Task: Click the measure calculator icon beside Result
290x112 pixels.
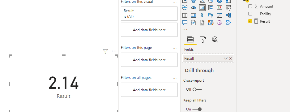Action: pos(256,21)
